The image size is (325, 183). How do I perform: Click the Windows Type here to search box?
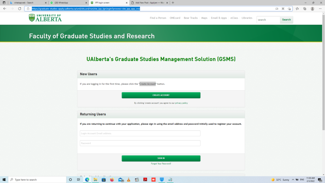tap(37, 180)
